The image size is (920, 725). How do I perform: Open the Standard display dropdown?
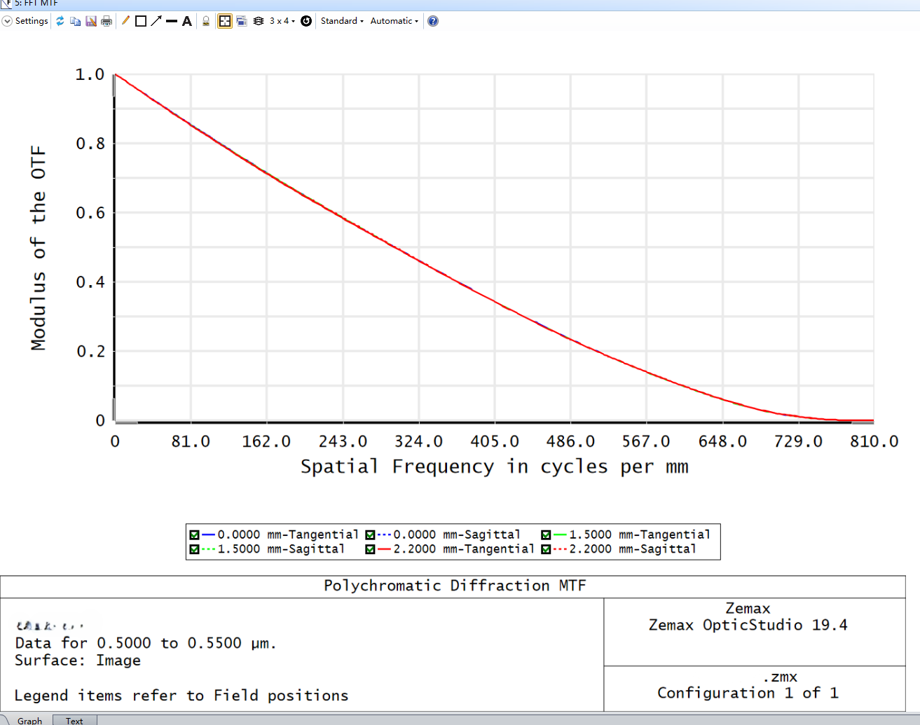coord(341,21)
